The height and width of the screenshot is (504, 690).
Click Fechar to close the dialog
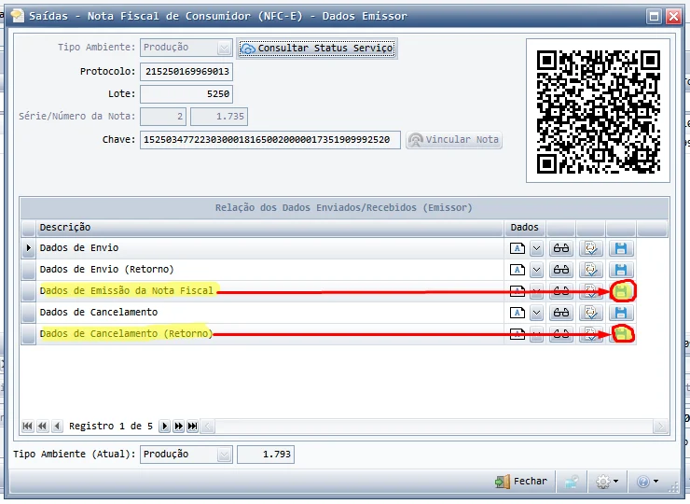tap(521, 481)
